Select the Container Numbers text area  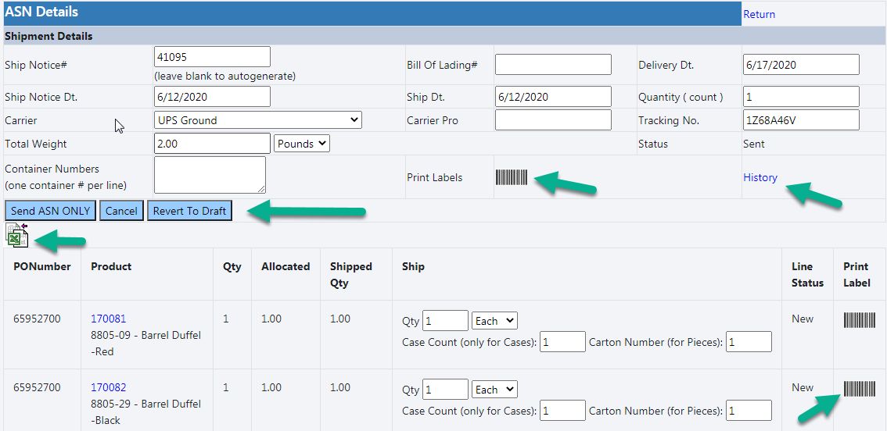point(210,174)
